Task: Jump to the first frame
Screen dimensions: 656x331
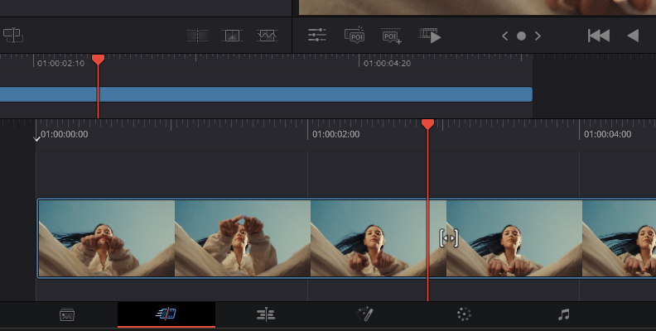Action: [599, 36]
